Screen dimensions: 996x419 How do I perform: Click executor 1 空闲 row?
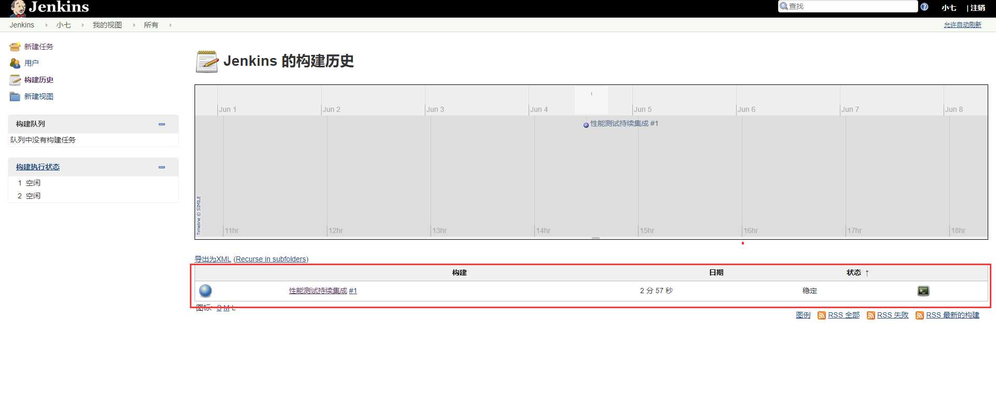pyautogui.click(x=93, y=183)
